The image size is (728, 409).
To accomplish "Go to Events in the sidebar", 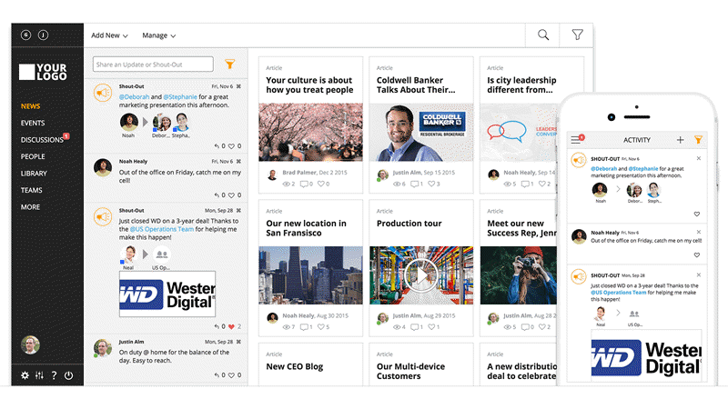I will 33,123.
